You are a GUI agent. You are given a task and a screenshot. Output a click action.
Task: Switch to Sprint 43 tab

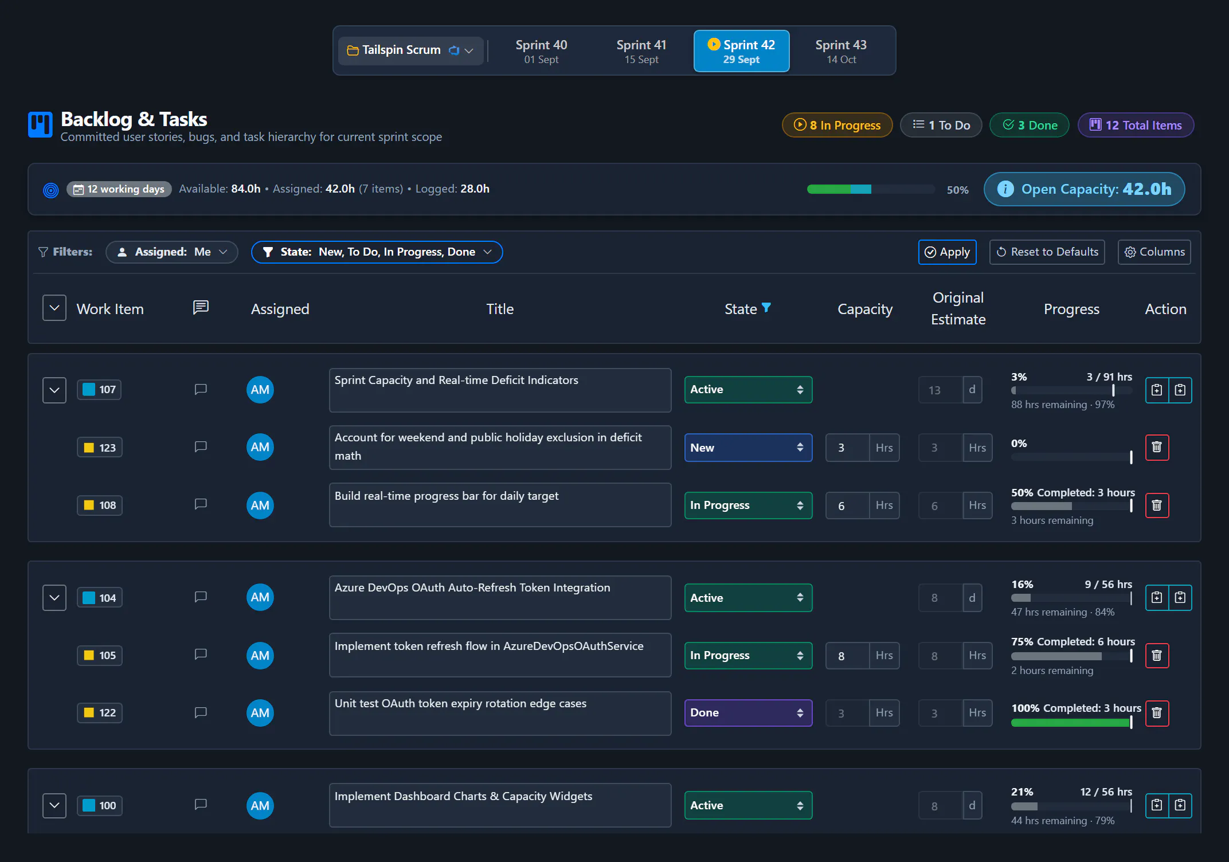841,51
